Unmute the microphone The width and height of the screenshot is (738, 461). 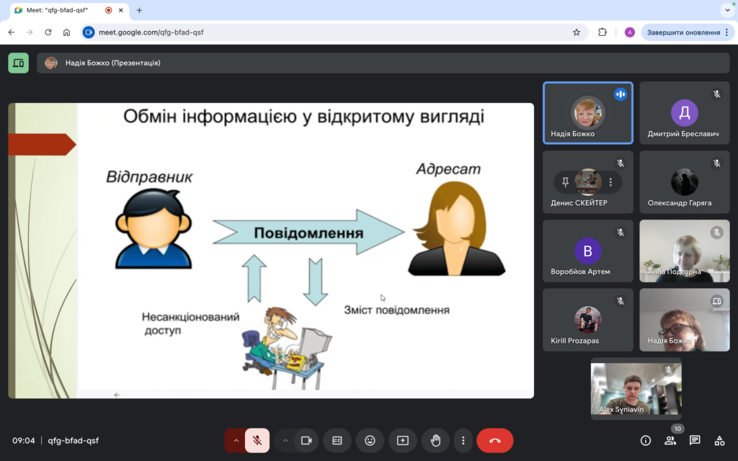[x=257, y=441]
